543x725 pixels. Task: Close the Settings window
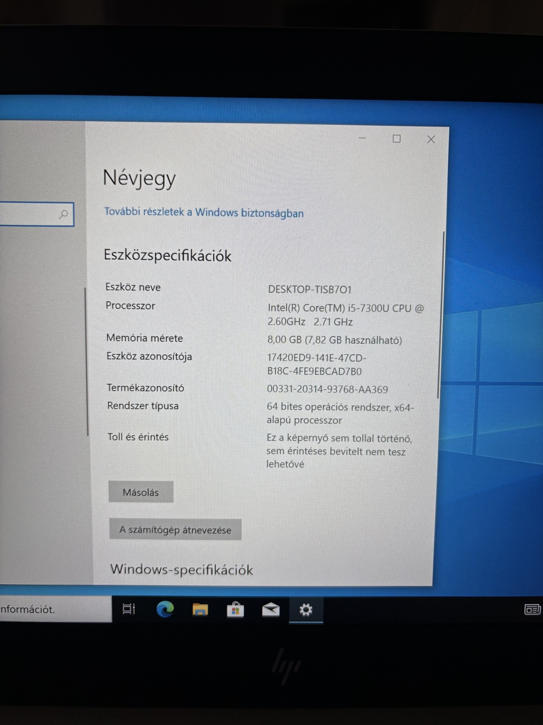point(431,139)
